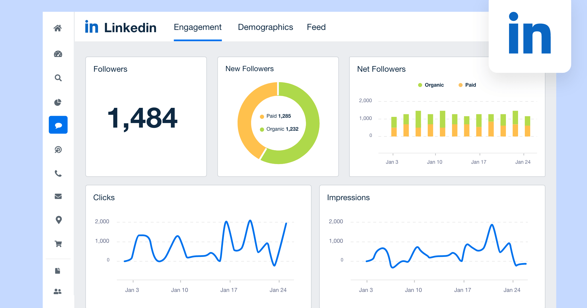Open the target with arrow icon

click(x=58, y=149)
